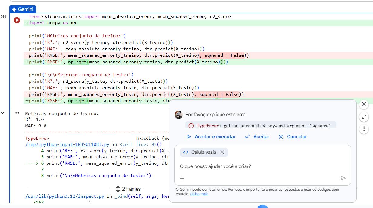Collapse the cell output with the chevron

pos(3,113)
